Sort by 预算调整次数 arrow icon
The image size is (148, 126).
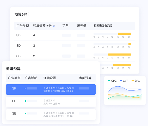tap(54, 26)
